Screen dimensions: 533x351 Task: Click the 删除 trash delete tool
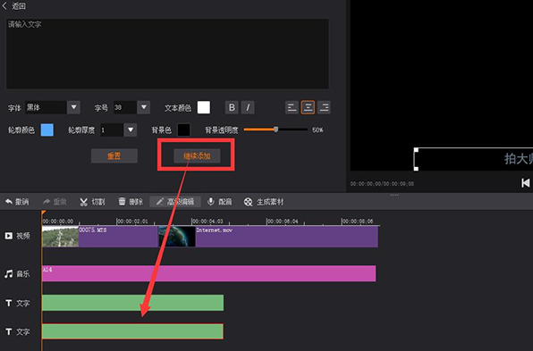[x=131, y=202]
